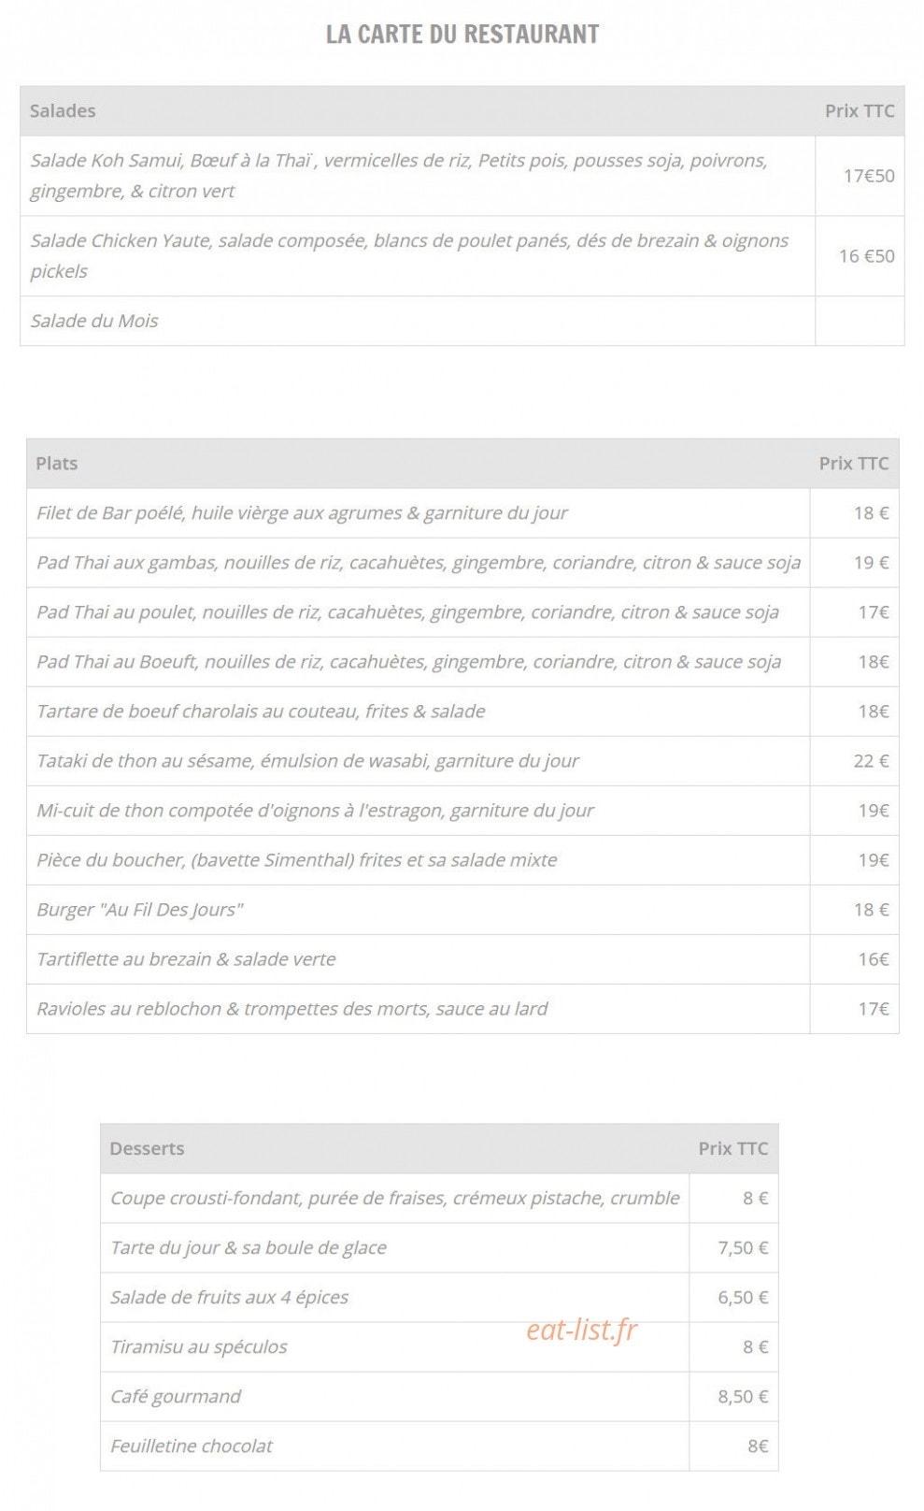Select Mi-cuit de thon dish
924x1511 pixels.
click(x=315, y=811)
